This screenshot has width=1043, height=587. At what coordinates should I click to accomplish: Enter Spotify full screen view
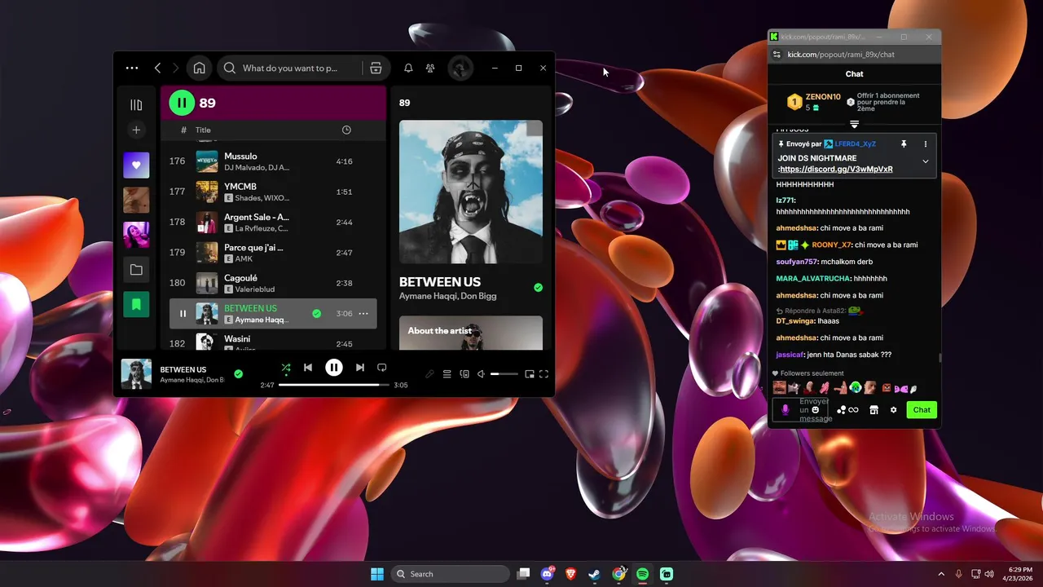pyautogui.click(x=544, y=374)
